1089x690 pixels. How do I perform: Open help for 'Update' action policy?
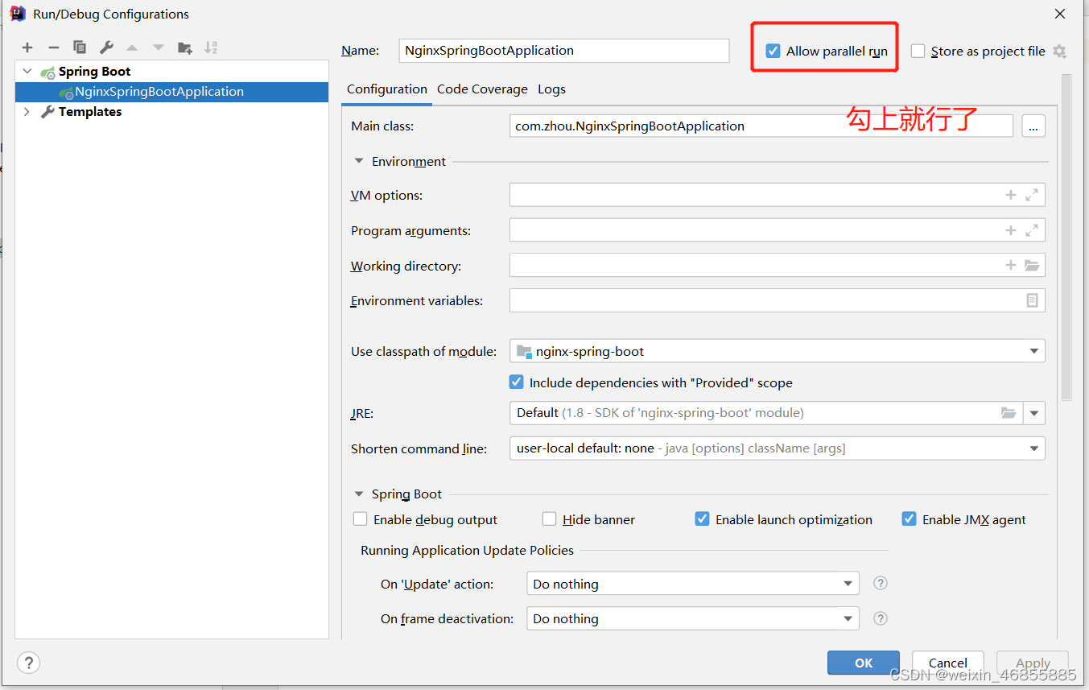tap(881, 583)
